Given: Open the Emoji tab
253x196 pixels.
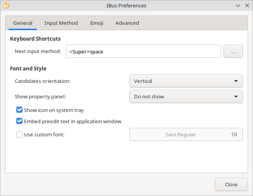Looking at the screenshot, I should (x=96, y=23).
